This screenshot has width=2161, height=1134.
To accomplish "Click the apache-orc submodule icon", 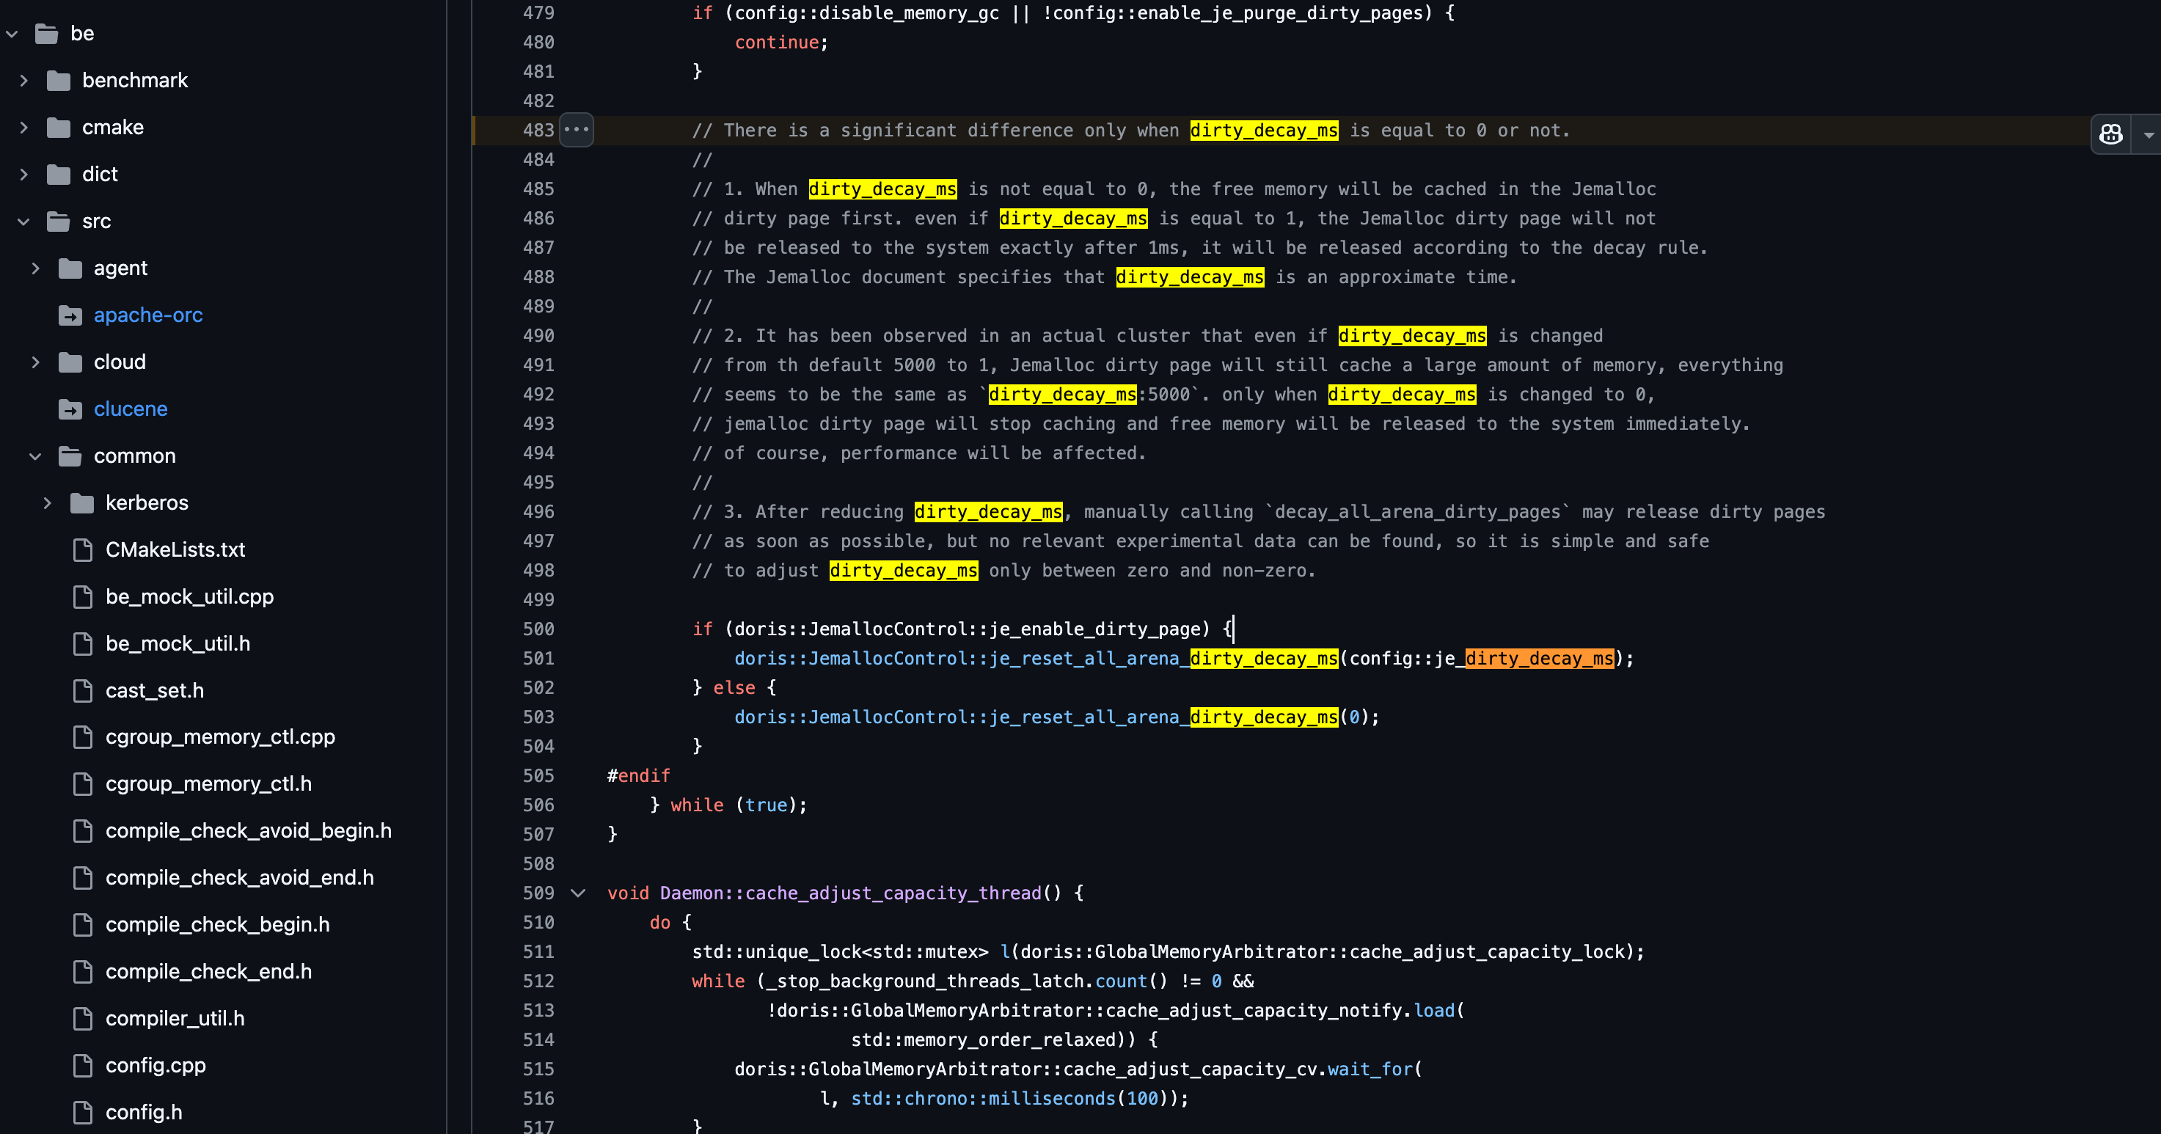I will click(70, 315).
